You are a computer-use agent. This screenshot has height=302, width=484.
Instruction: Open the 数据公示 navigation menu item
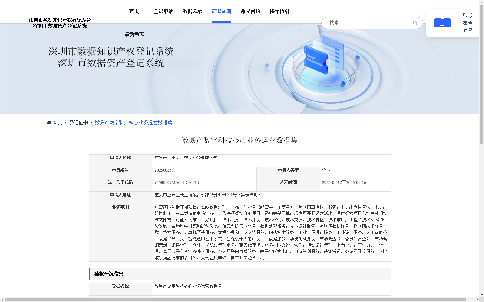tap(192, 11)
